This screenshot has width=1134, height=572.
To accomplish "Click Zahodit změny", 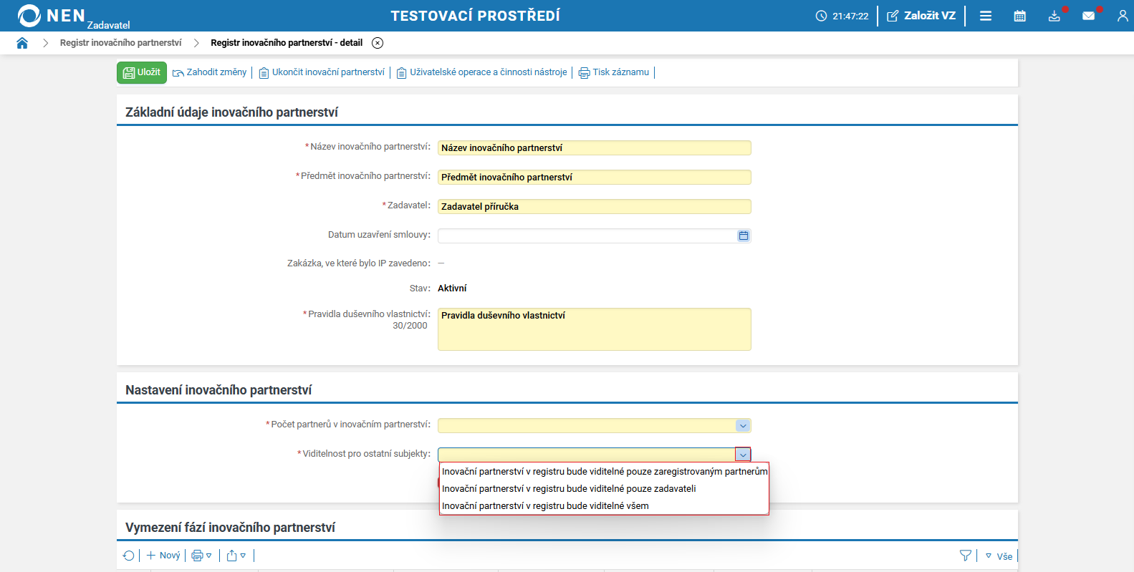I will pos(210,72).
